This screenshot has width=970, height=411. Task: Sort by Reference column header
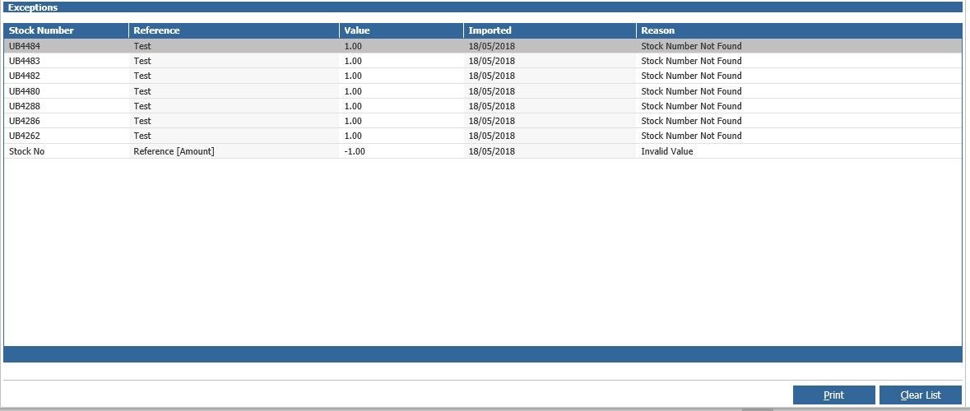[234, 30]
